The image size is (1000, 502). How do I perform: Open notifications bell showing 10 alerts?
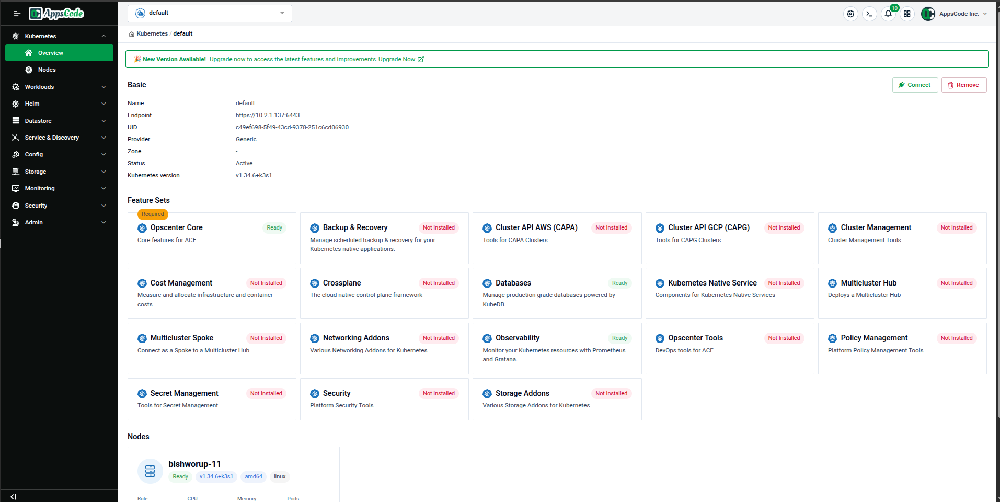coord(888,14)
